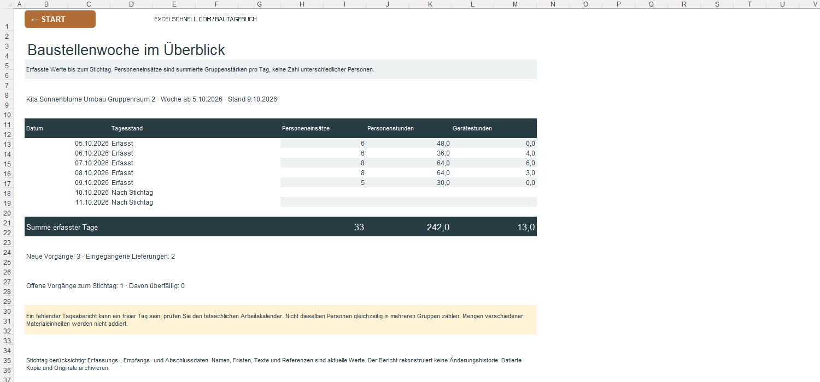Select column header H

(x=302, y=4)
